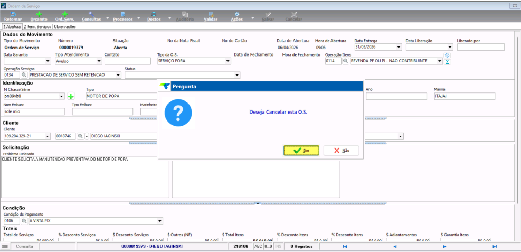This screenshot has height=252, width=521.
Task: Click the Problema Relatado text area
Action: click(85, 177)
